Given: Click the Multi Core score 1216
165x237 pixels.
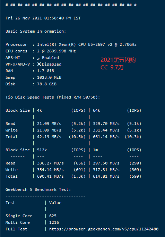Looking at the screenshot, I should click(54, 222).
